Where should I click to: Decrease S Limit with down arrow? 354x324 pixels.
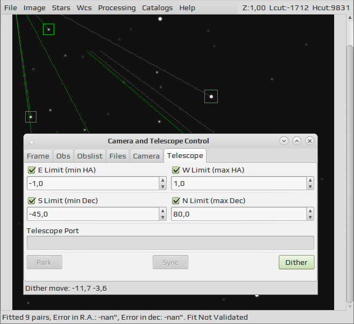coord(163,217)
